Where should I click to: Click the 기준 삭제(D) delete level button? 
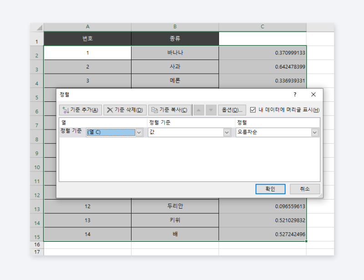tap(125, 110)
